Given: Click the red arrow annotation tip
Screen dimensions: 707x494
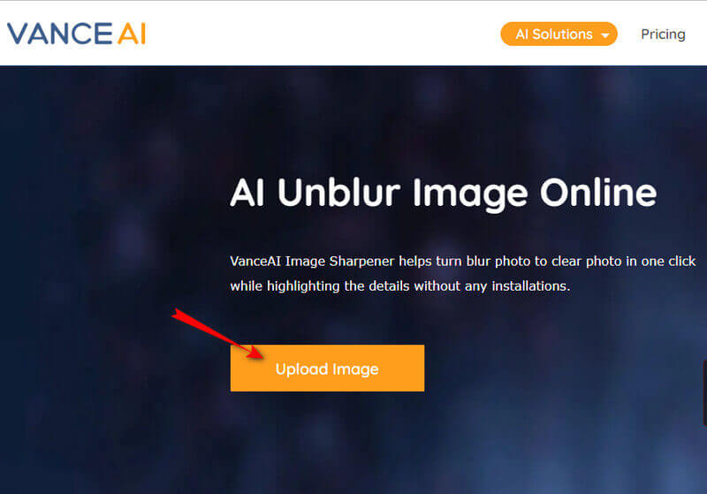Looking at the screenshot, I should click(261, 356).
